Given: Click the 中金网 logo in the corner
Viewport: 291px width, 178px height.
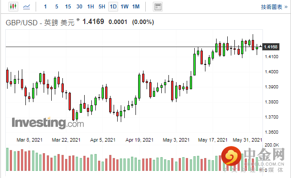Looking at the screenshot, I should [x=255, y=158].
